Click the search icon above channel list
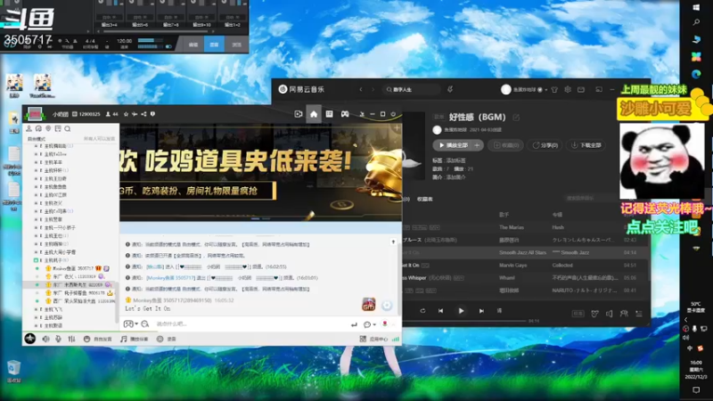 [x=68, y=129]
